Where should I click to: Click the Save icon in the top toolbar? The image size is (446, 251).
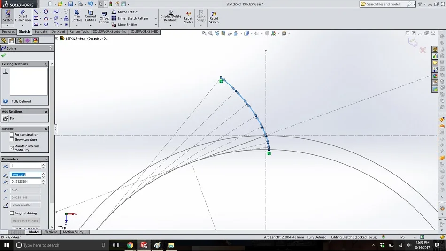click(x=70, y=4)
